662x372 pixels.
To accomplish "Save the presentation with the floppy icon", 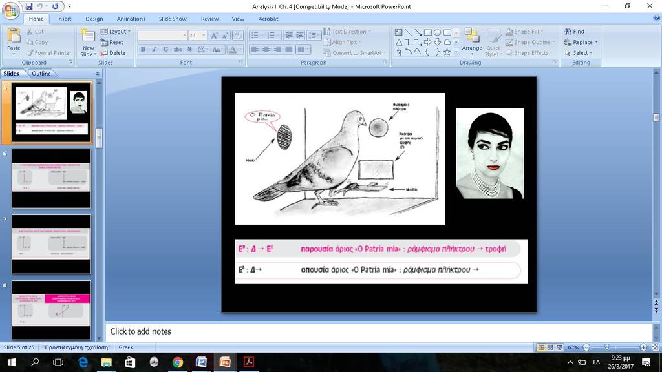I will [x=28, y=6].
